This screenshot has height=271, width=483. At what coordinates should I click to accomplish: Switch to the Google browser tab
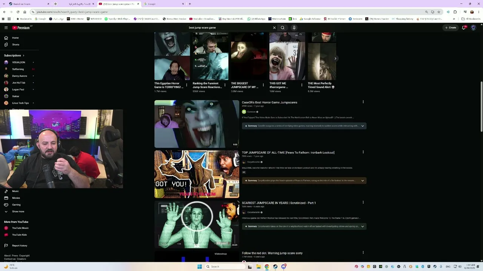click(x=164, y=4)
